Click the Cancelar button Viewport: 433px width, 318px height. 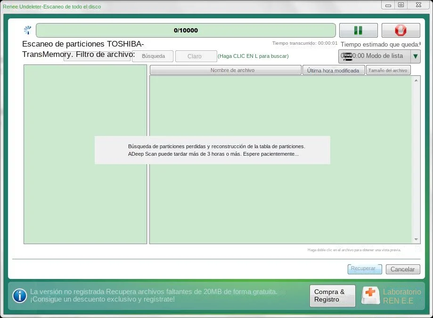pyautogui.click(x=403, y=269)
